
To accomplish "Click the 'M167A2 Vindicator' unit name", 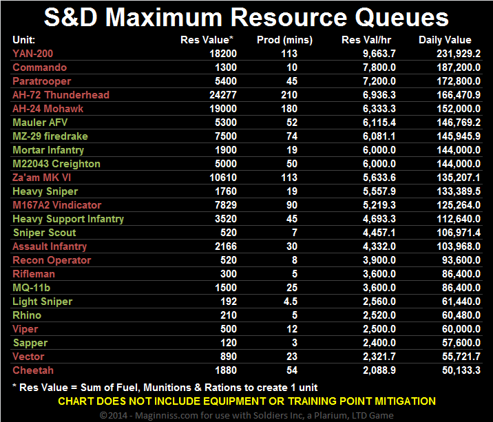I will pos(57,205).
